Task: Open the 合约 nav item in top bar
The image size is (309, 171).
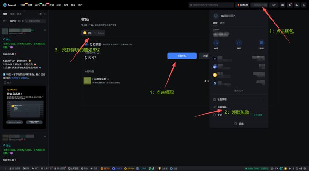Action: click(37, 5)
